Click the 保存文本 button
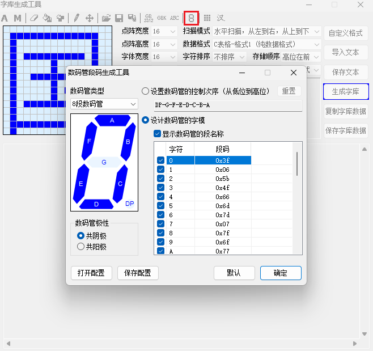Image resolution: width=373 pixels, height=351 pixels. (346, 72)
